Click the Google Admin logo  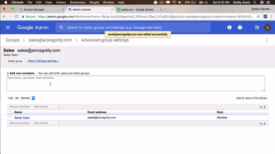tap(33, 27)
